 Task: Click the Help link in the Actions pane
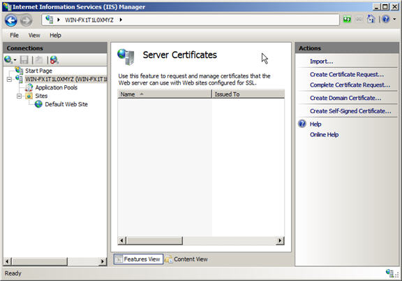pyautogui.click(x=315, y=124)
